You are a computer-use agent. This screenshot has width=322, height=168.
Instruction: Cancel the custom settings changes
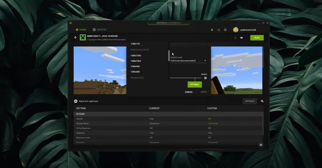coord(189,92)
